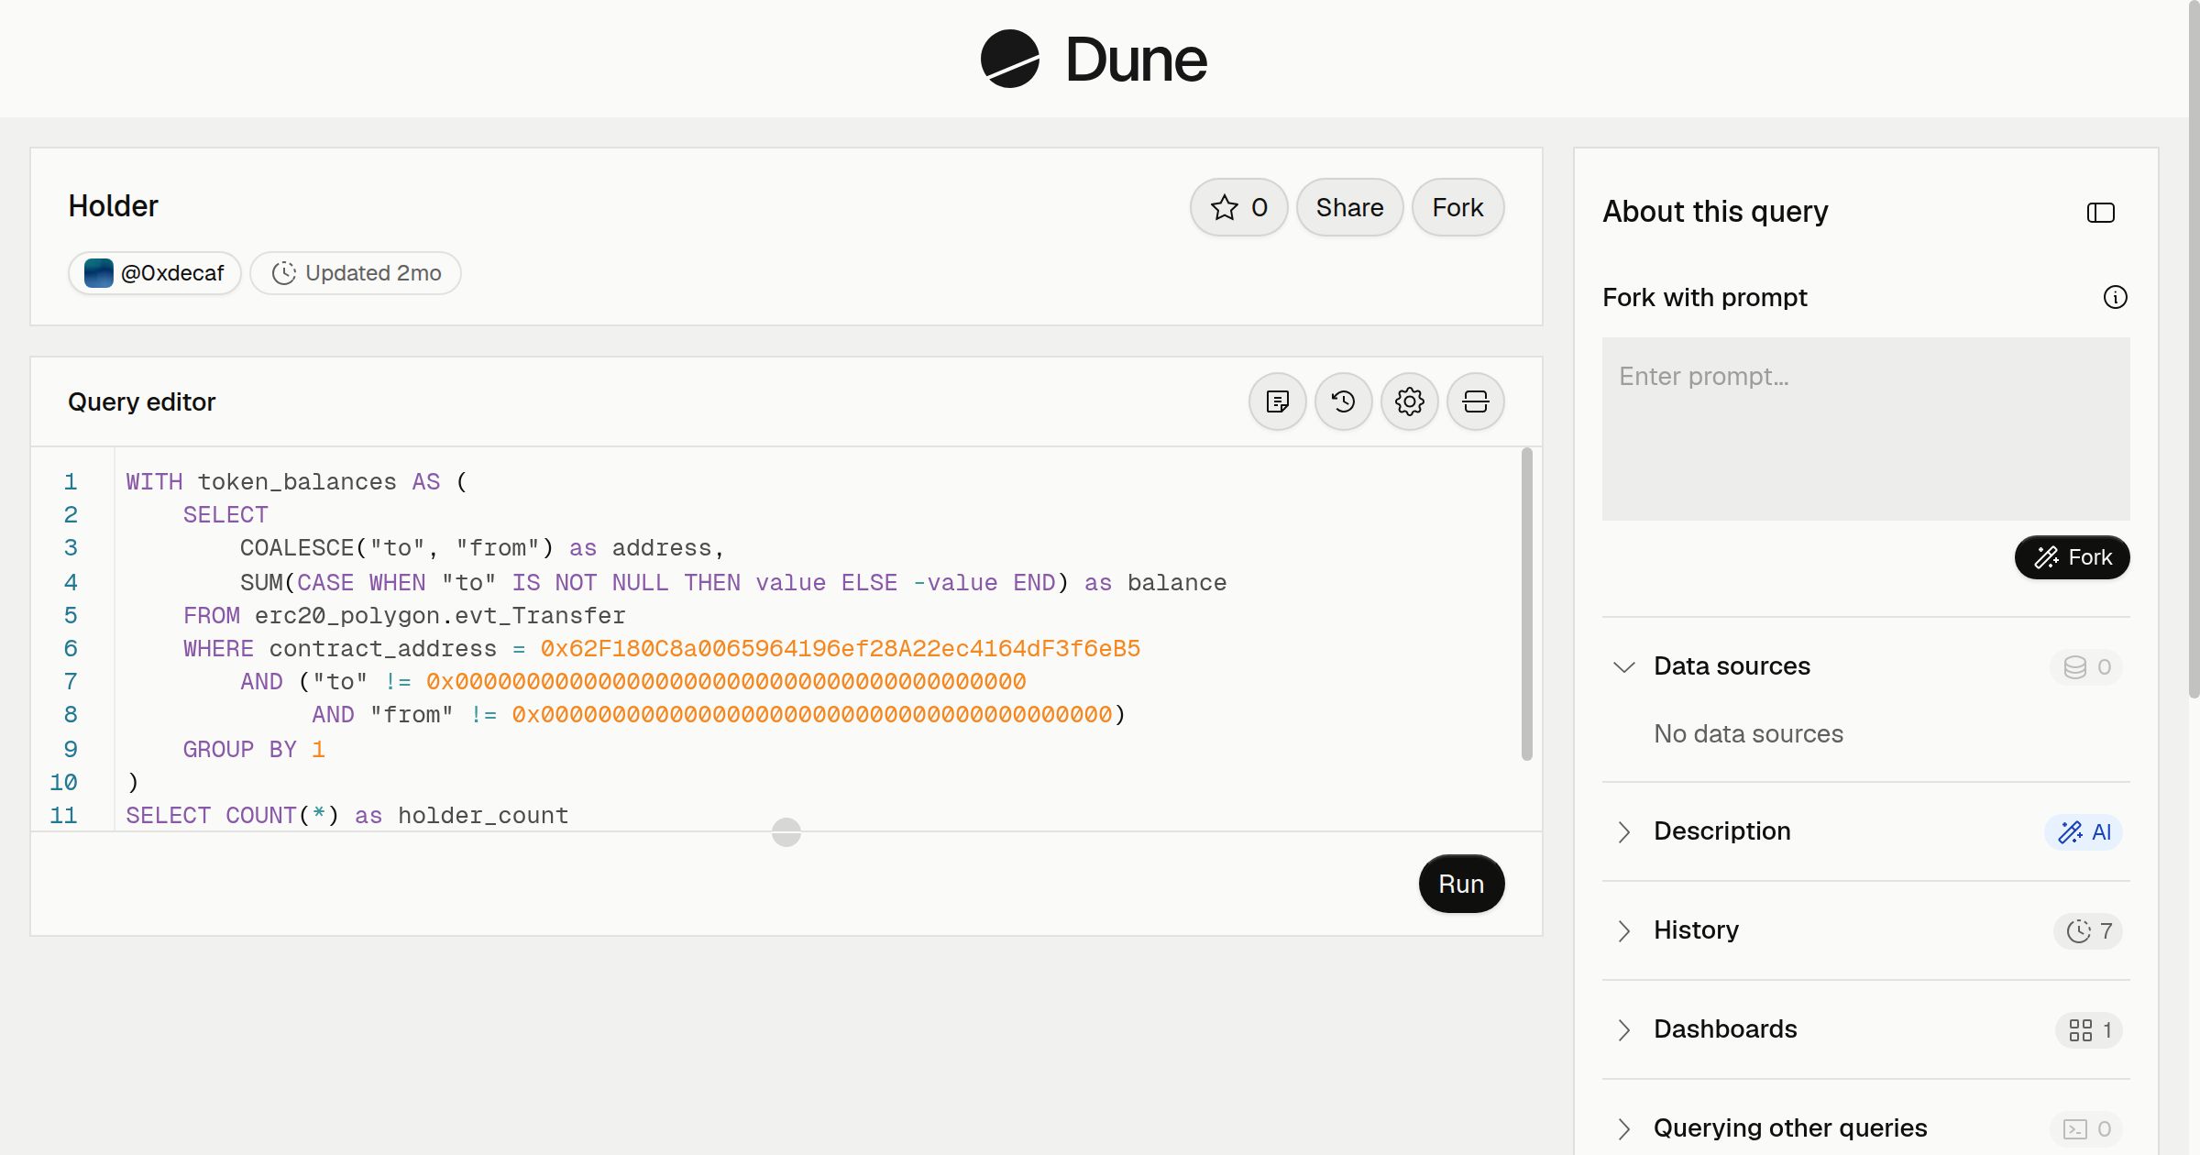Expand the Dashboards section
The image size is (2200, 1155).
pos(1624,1029)
